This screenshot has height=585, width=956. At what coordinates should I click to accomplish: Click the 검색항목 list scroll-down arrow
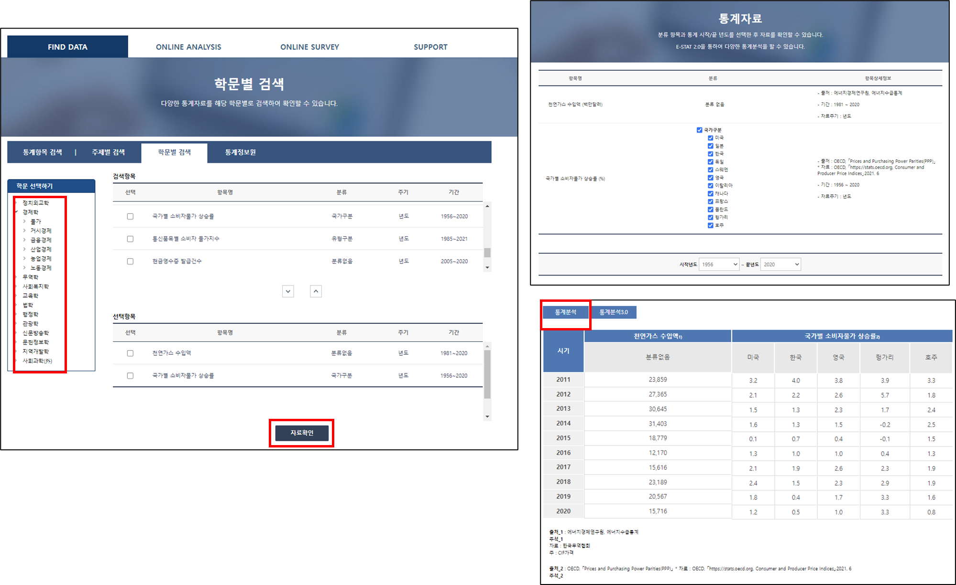pos(487,267)
